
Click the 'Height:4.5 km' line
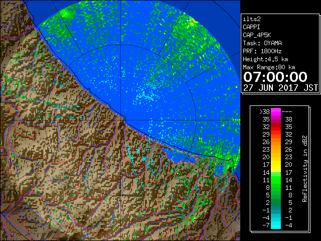click(265, 59)
